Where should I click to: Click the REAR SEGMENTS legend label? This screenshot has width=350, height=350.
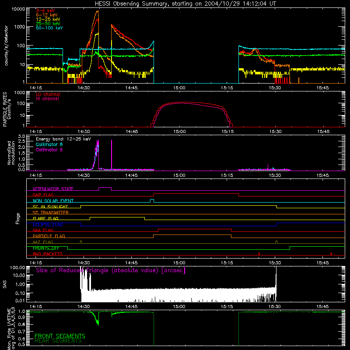[58, 341]
